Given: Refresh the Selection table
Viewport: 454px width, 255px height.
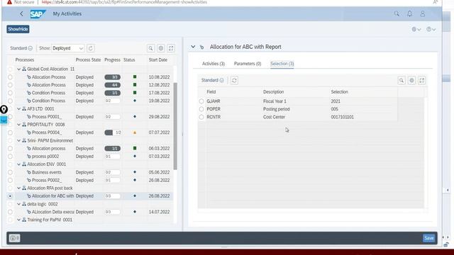Looking at the screenshot, I should (234, 80).
